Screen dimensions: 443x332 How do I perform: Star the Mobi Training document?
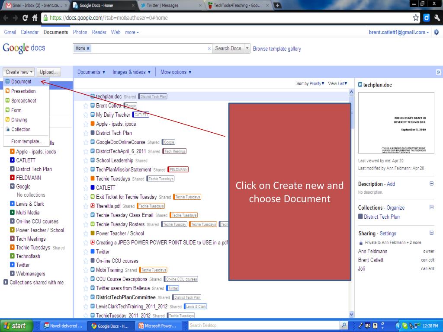click(86, 270)
